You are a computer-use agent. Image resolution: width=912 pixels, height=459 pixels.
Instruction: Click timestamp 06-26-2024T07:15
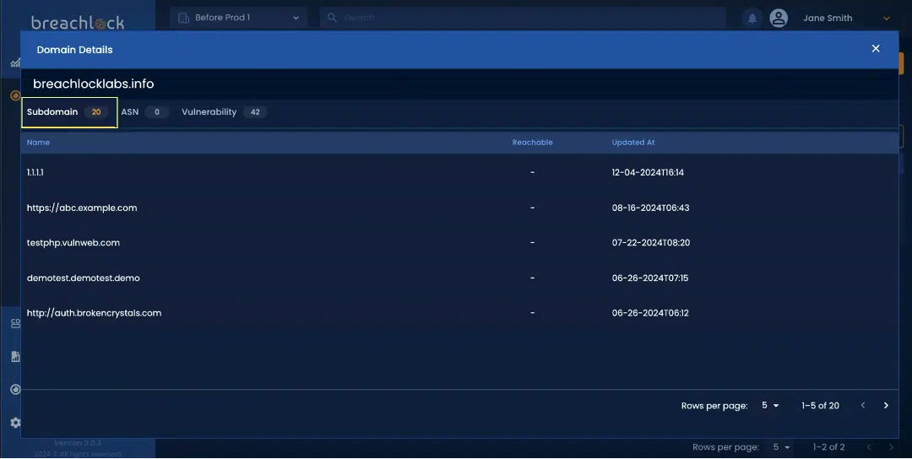pos(649,278)
